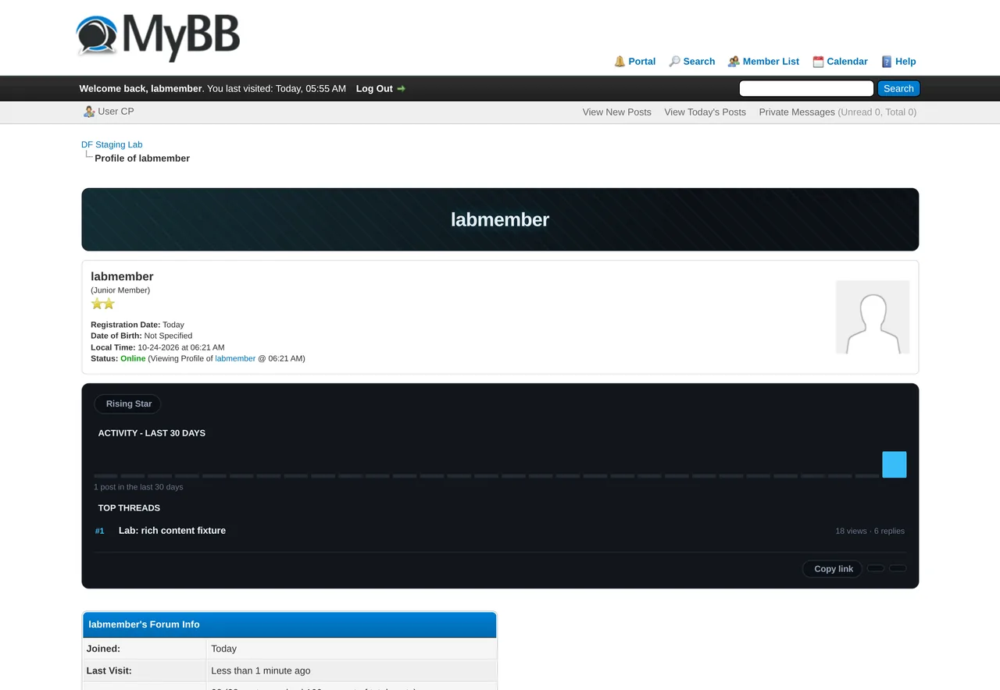The height and width of the screenshot is (690, 1000).
Task: Focus the search text field
Action: click(806, 89)
